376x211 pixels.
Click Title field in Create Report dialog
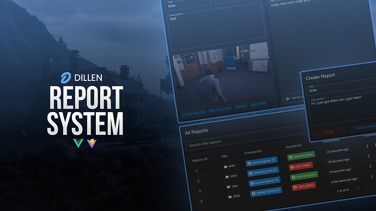click(x=341, y=88)
